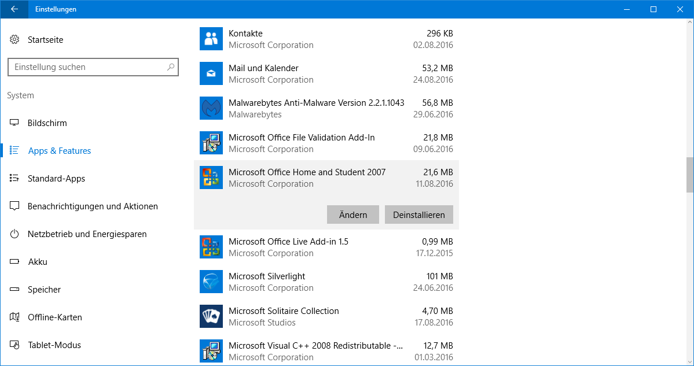Click the Standard-Apps icon
This screenshot has width=694, height=366.
(14, 179)
